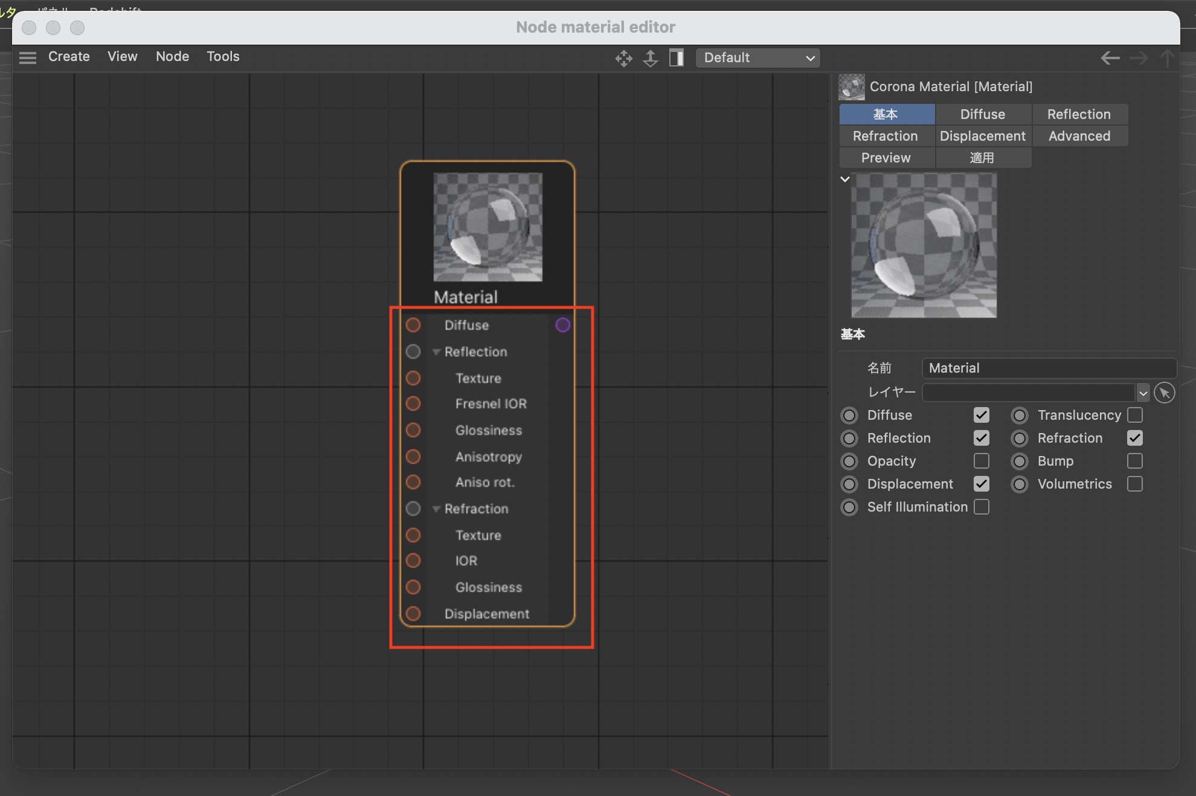1196x796 pixels.
Task: Toggle the split panel layout icon
Action: point(677,58)
